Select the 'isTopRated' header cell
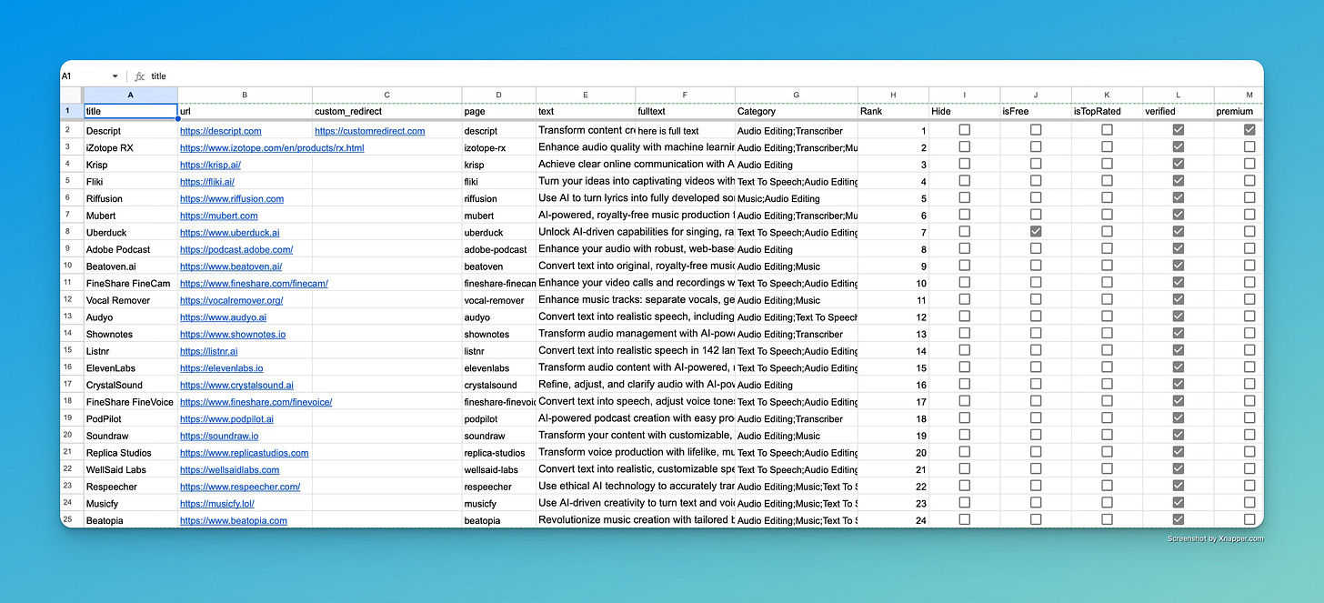 pos(1107,111)
